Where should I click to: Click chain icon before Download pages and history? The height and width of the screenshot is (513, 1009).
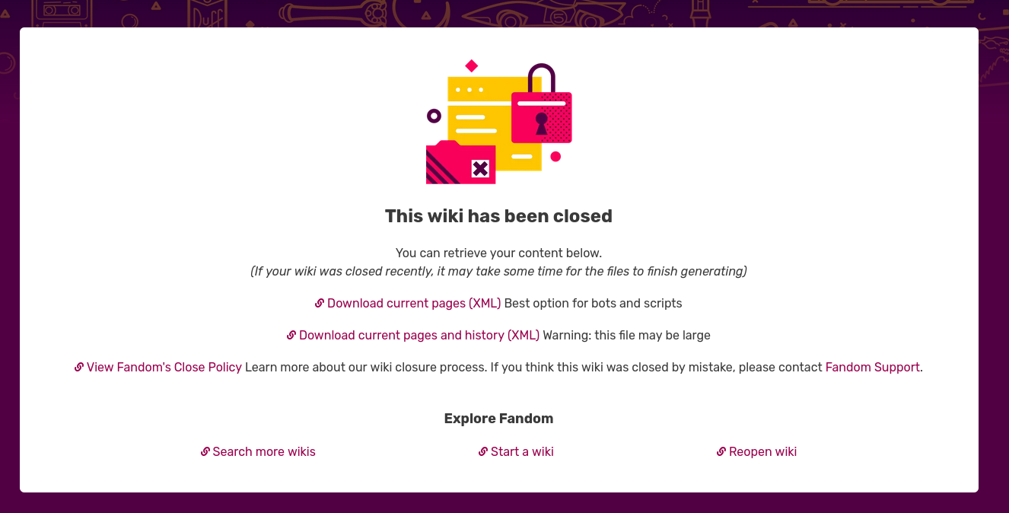point(291,335)
